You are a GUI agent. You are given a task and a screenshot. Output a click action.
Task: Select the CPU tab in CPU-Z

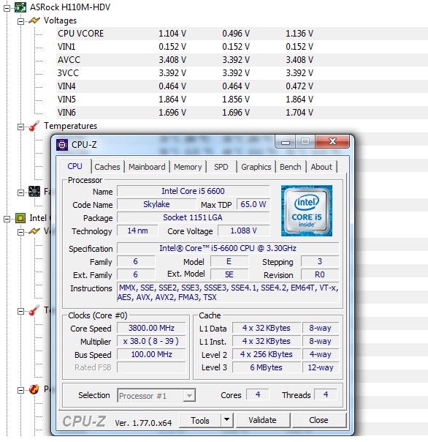pyautogui.click(x=74, y=166)
